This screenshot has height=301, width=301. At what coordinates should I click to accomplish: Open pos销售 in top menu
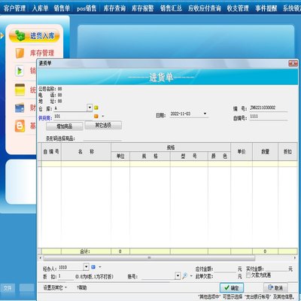pos(87,8)
